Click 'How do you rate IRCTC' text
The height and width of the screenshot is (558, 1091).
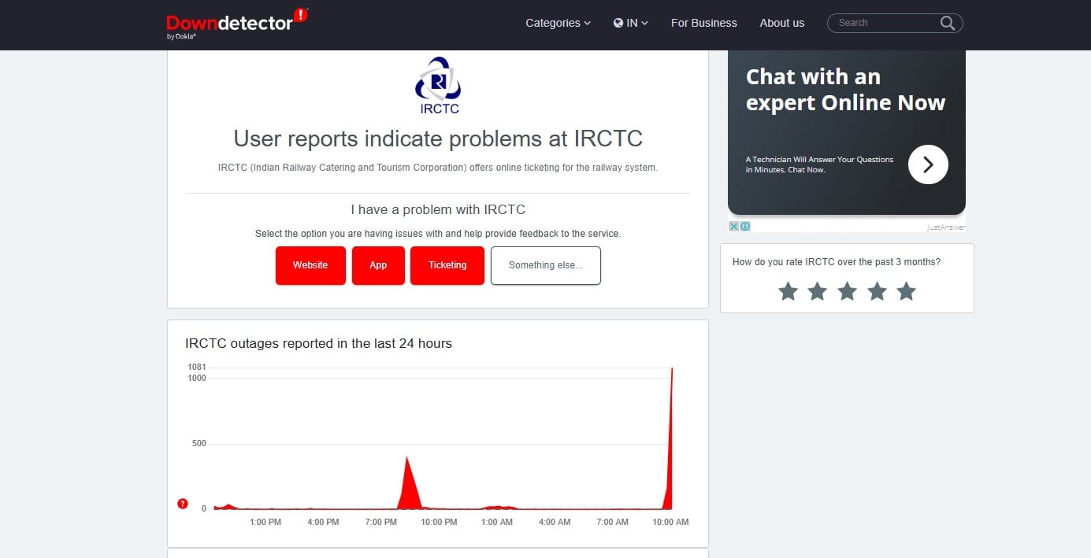837,262
